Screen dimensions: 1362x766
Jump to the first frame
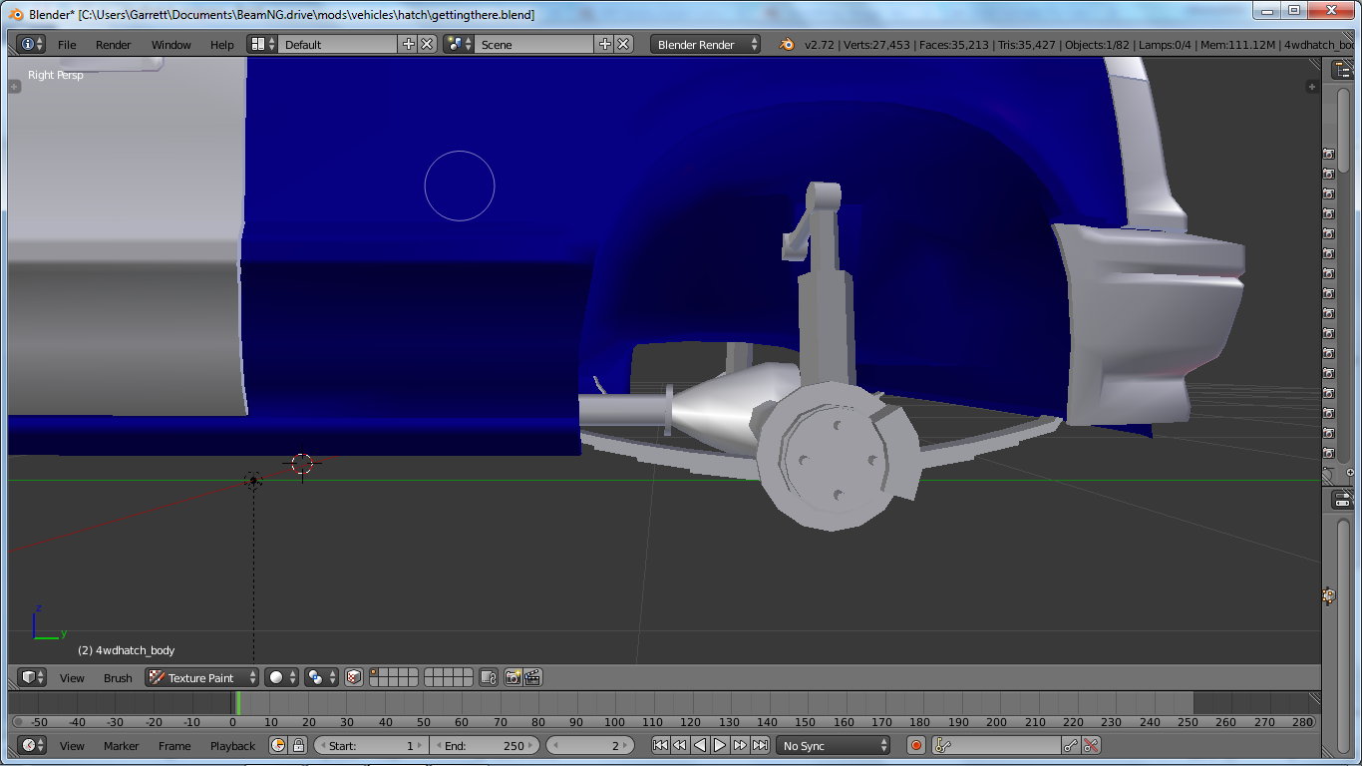coord(660,745)
